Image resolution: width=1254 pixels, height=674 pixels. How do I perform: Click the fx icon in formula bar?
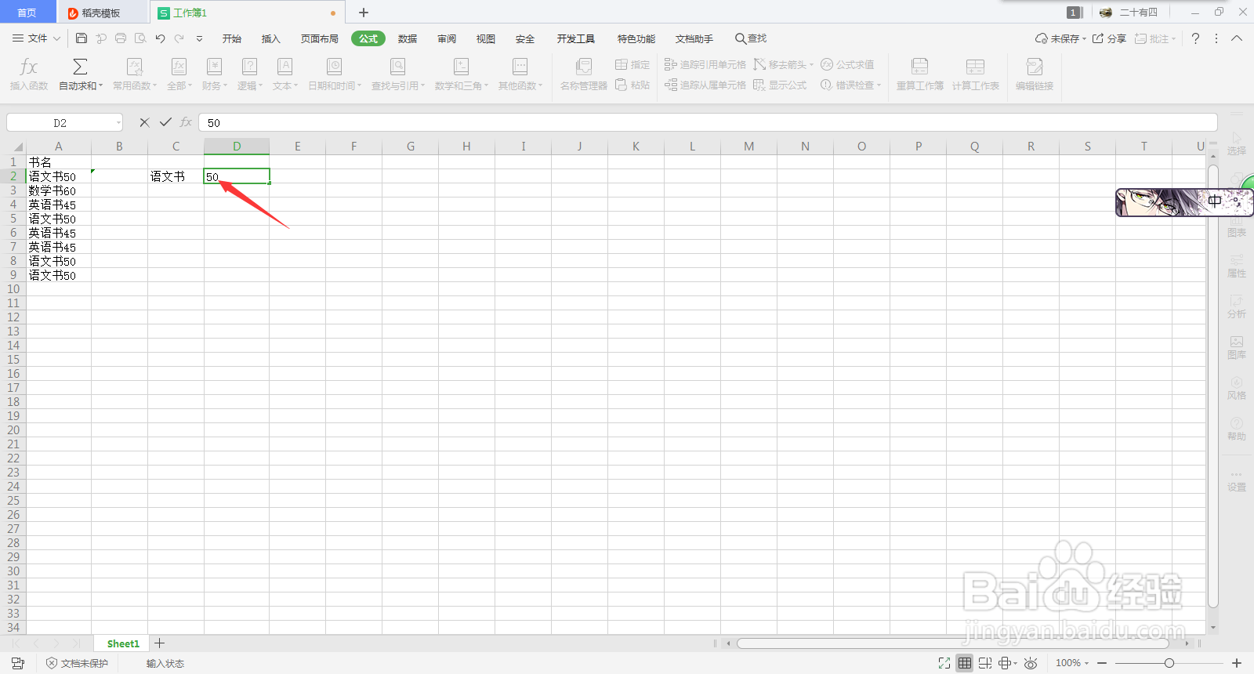186,122
